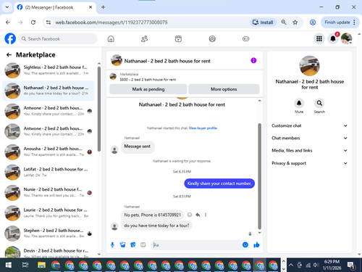Click the address bar URL

click(111, 22)
